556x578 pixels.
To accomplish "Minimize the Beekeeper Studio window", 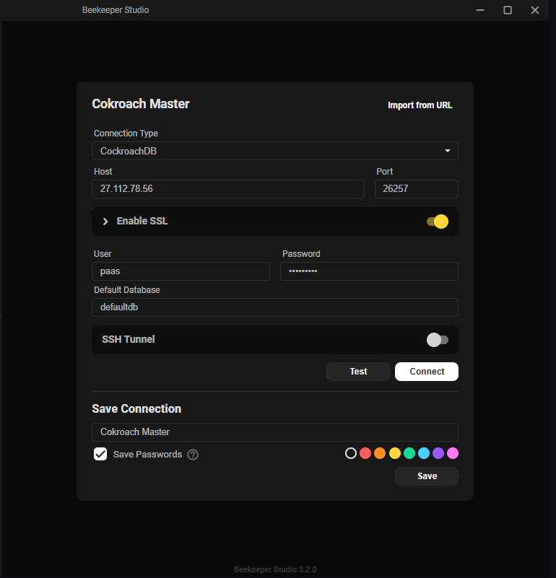I will [x=480, y=10].
